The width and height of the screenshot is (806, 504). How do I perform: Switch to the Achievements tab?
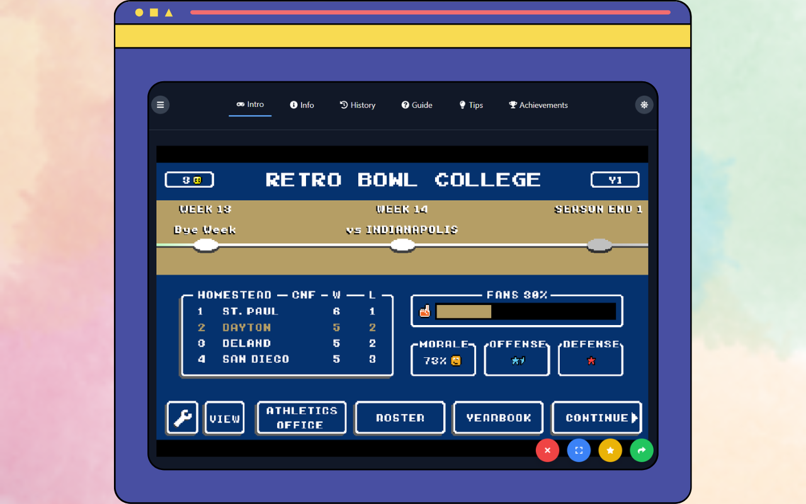coord(538,105)
